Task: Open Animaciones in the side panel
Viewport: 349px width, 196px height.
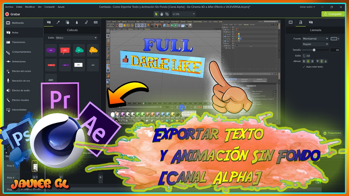Action: (x=23, y=62)
